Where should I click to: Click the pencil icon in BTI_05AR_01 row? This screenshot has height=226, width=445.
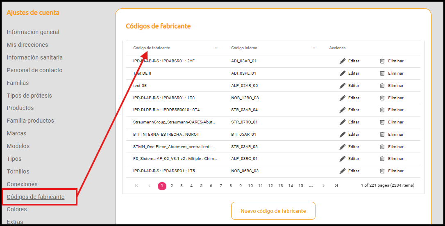pyautogui.click(x=343, y=134)
